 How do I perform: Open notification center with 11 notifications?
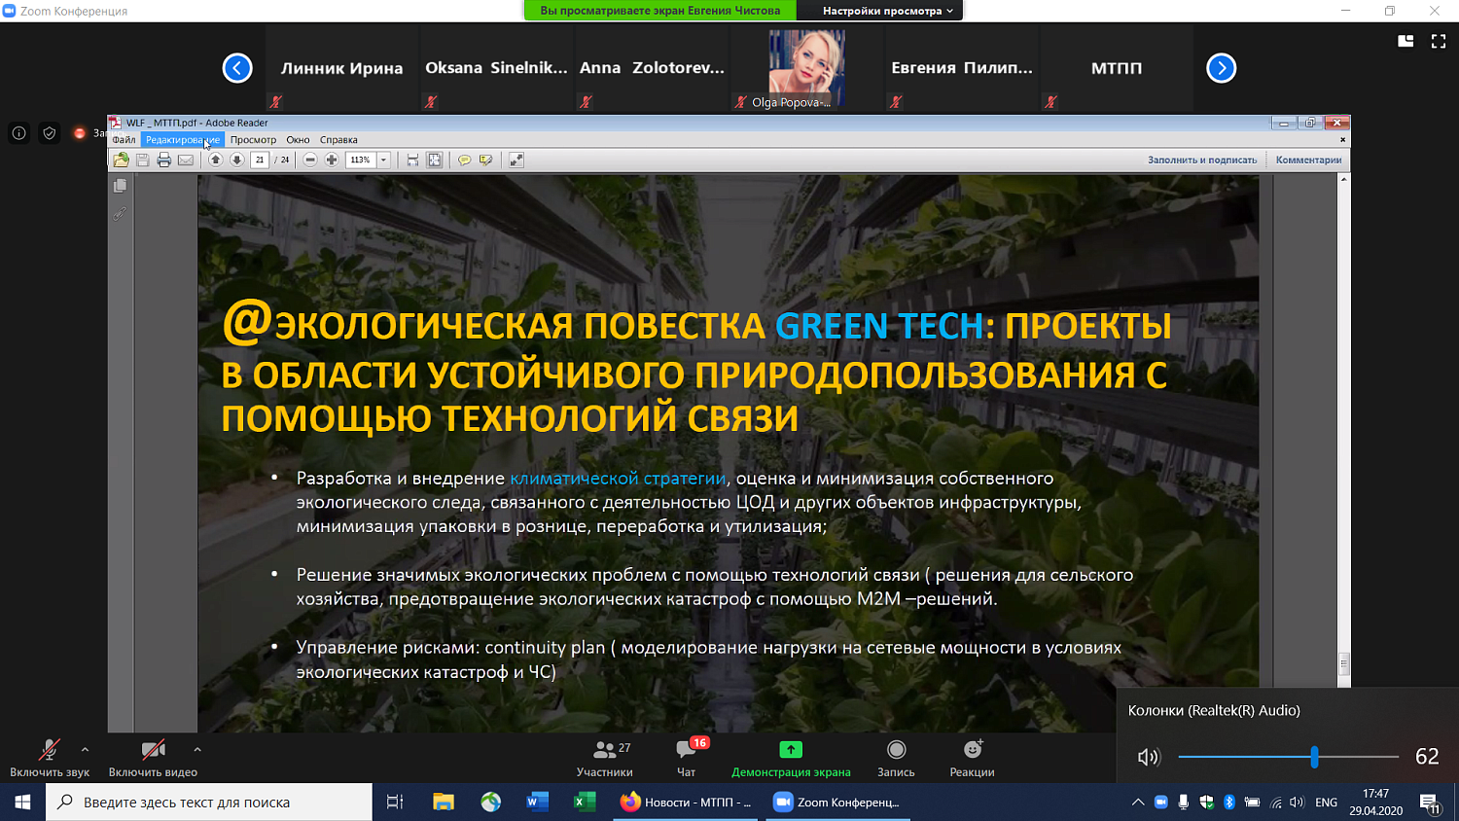1430,803
